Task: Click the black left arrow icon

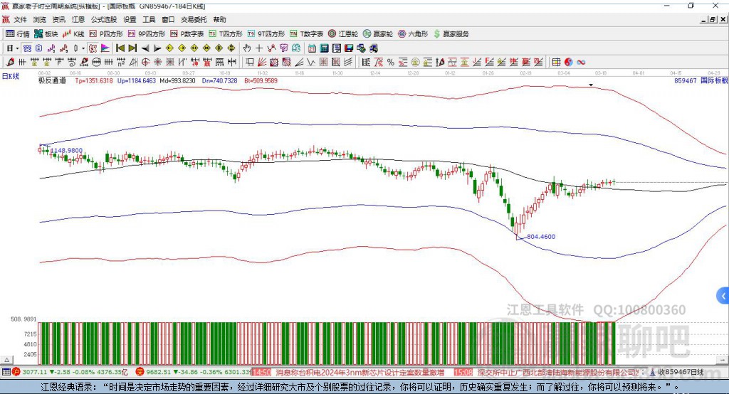Action: coord(145,48)
